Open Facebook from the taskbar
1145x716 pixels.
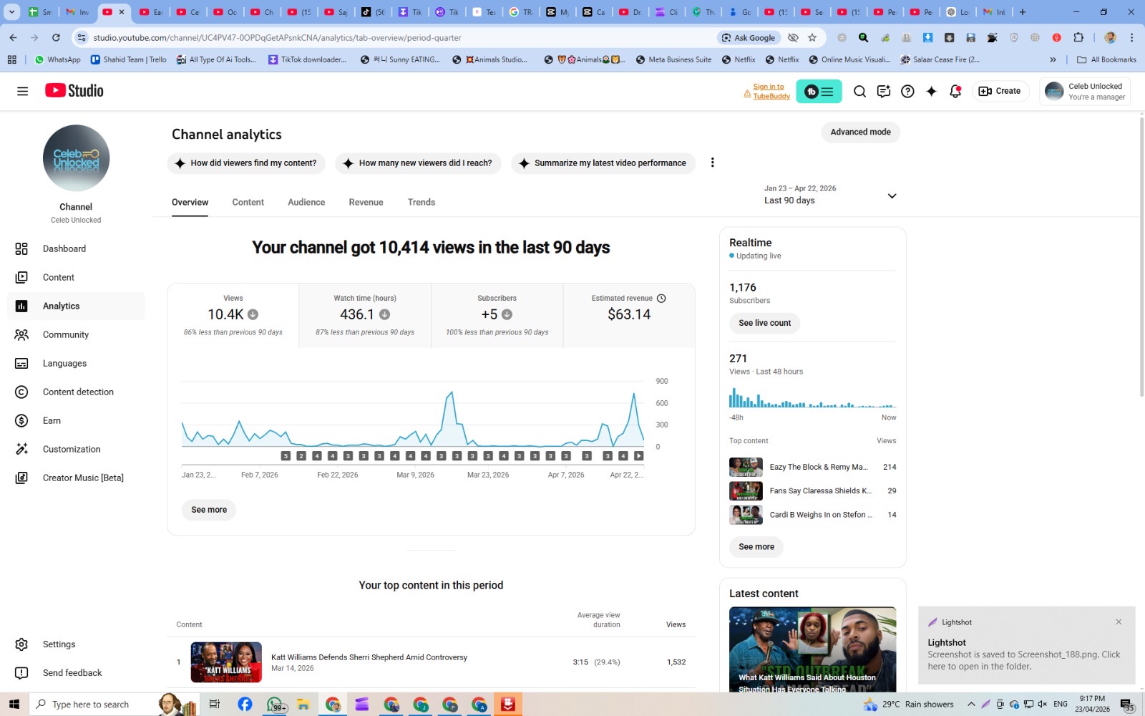tap(245, 705)
